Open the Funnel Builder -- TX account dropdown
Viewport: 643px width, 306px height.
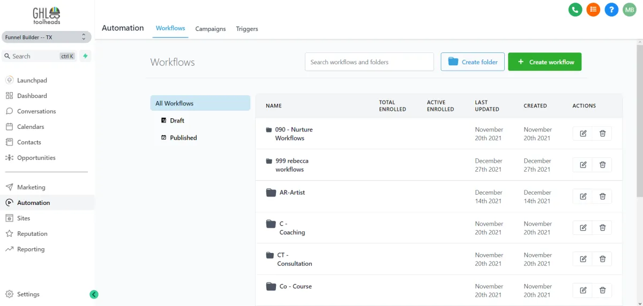[x=46, y=37]
